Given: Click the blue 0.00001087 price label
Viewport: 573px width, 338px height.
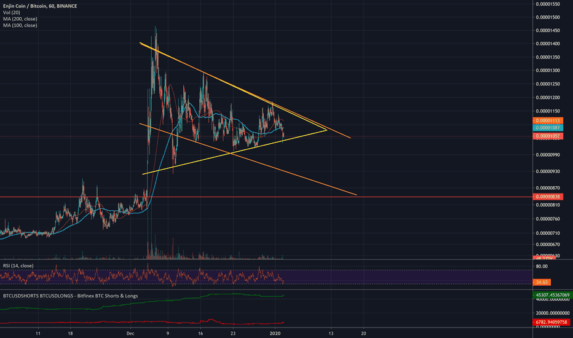Looking at the screenshot, I should [x=548, y=128].
